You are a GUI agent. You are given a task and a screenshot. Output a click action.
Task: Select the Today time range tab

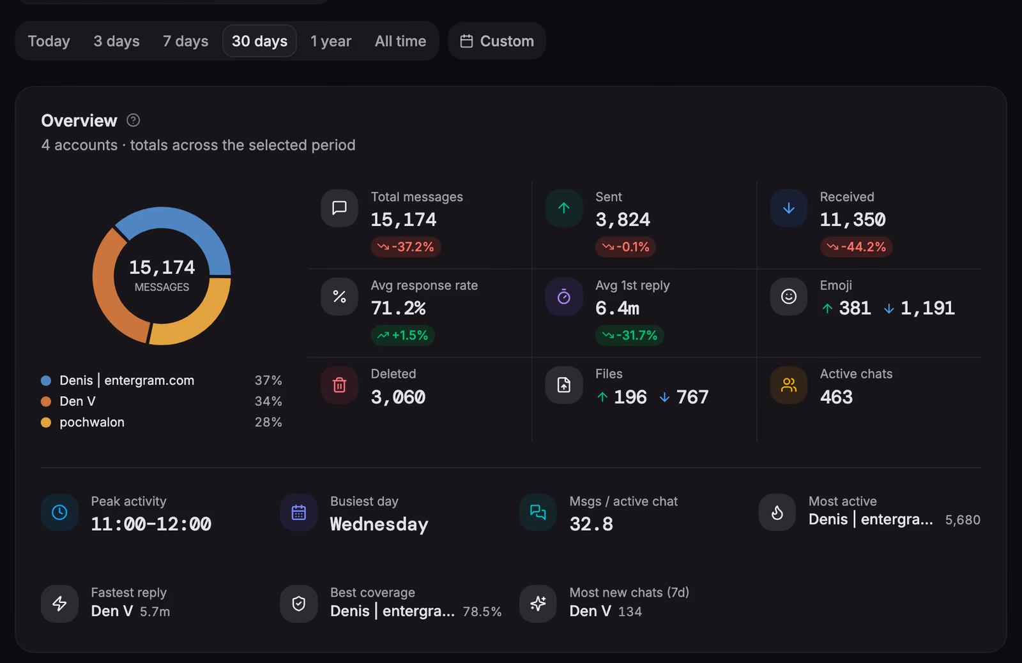pyautogui.click(x=49, y=41)
